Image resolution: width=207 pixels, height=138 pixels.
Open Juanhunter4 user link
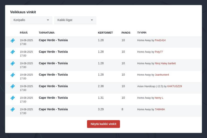162,75
